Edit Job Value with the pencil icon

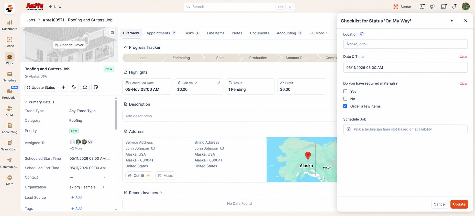[x=218, y=83]
